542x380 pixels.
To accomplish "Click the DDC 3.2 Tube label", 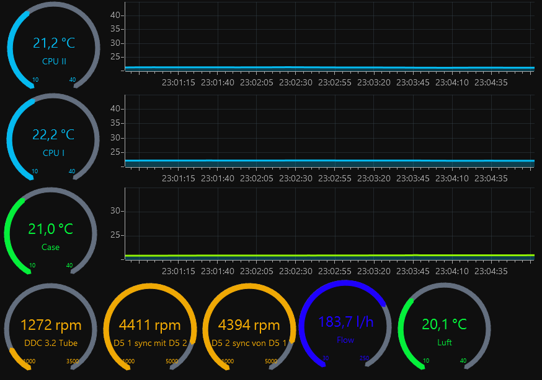I will pyautogui.click(x=51, y=343).
